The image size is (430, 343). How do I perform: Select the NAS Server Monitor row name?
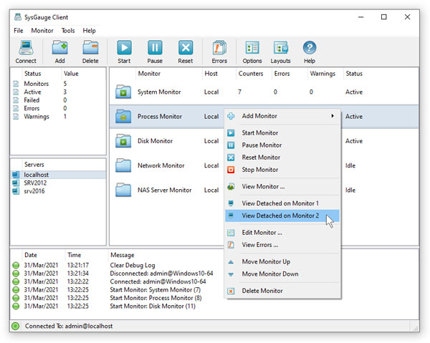(165, 190)
